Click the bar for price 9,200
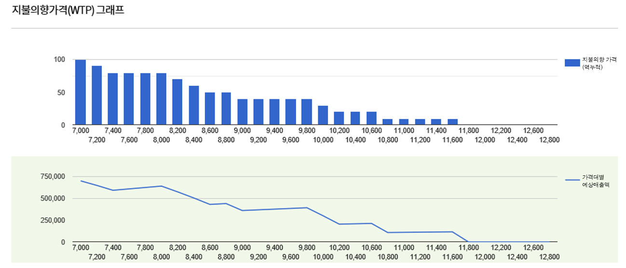This screenshot has width=626, height=268. pos(259,112)
